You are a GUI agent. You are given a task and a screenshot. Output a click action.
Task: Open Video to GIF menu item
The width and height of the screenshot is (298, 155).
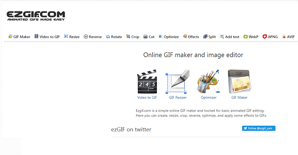50,37
